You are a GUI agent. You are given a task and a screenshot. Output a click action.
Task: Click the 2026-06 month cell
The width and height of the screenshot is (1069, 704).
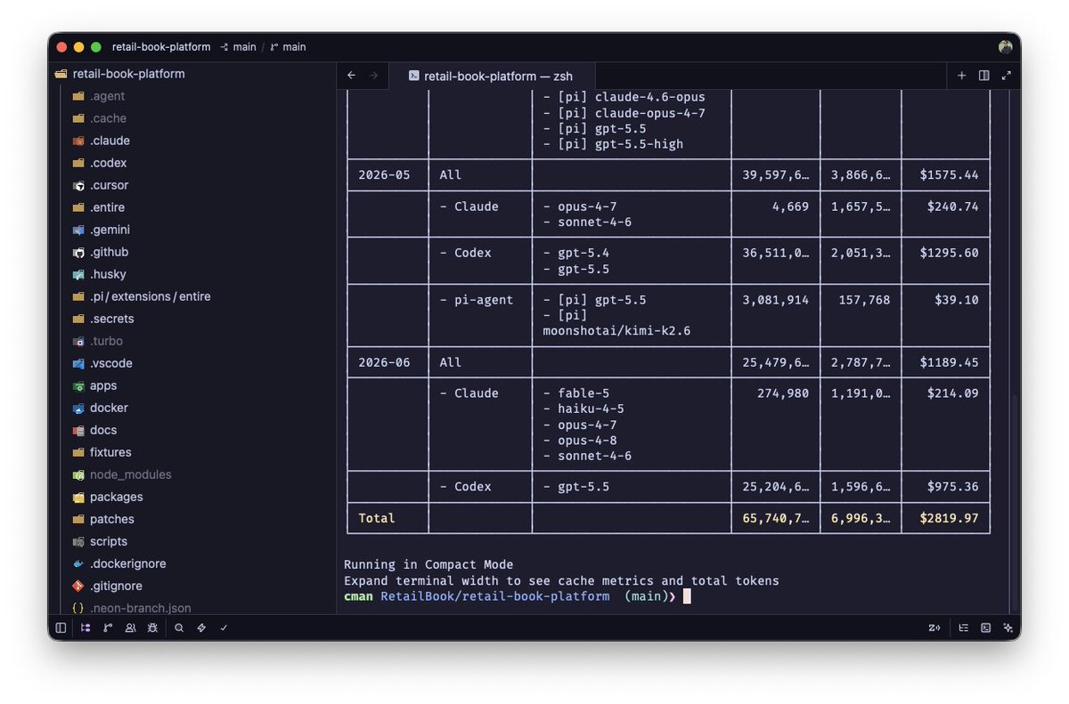[384, 362]
